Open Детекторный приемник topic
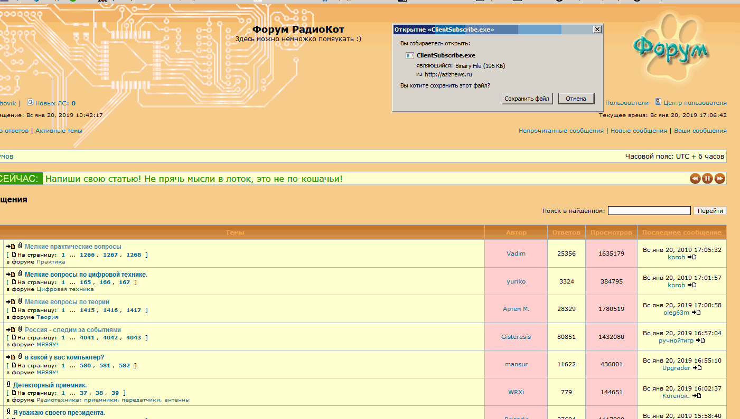 pyautogui.click(x=50, y=385)
